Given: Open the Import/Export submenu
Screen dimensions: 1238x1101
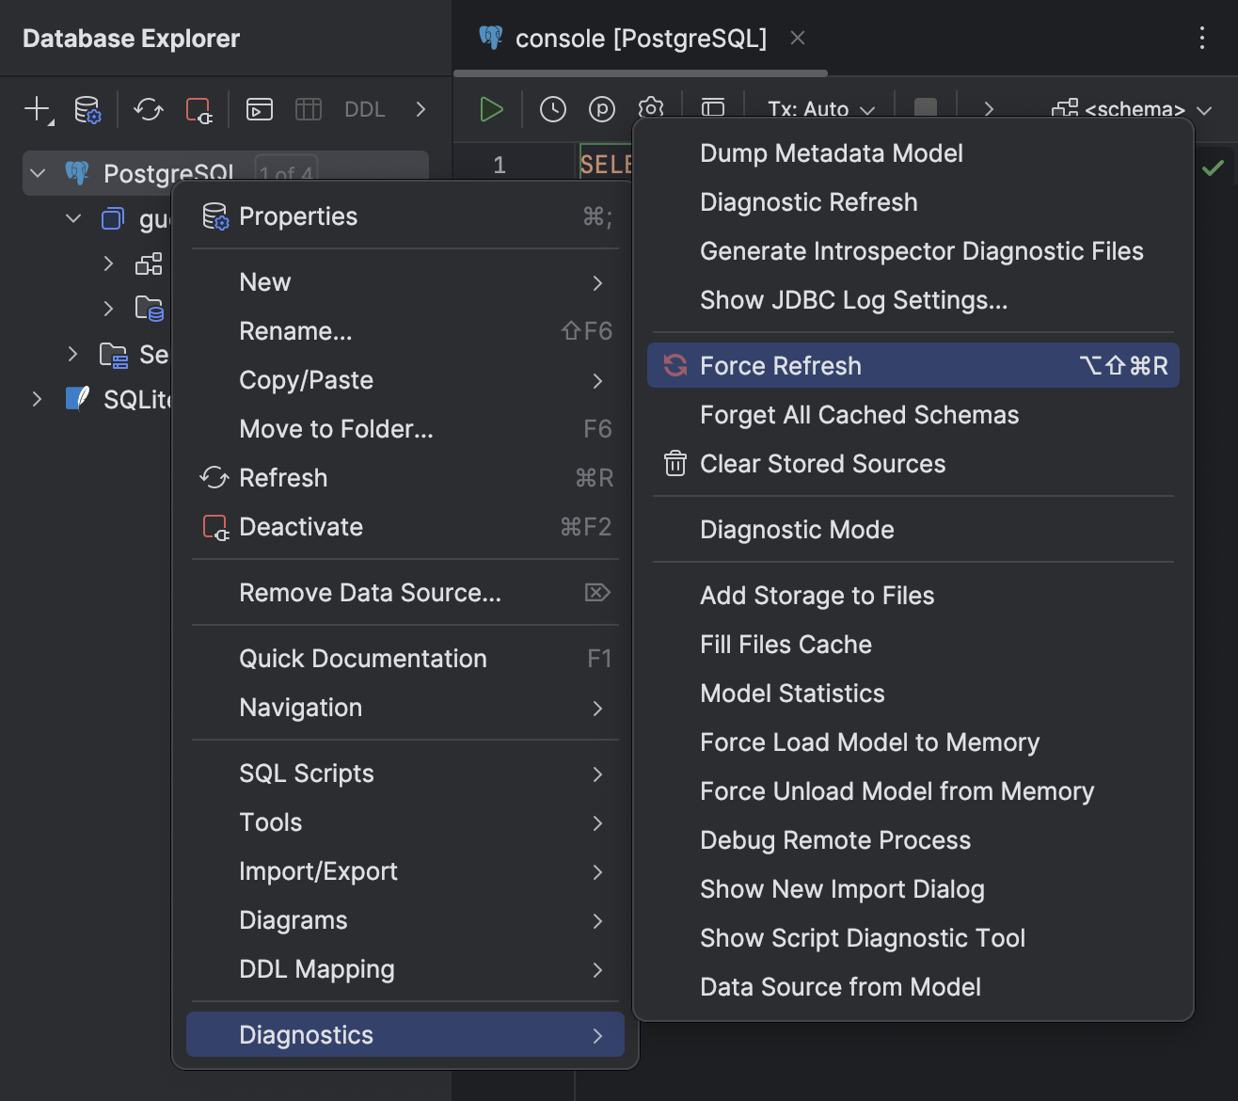Looking at the screenshot, I should [318, 871].
